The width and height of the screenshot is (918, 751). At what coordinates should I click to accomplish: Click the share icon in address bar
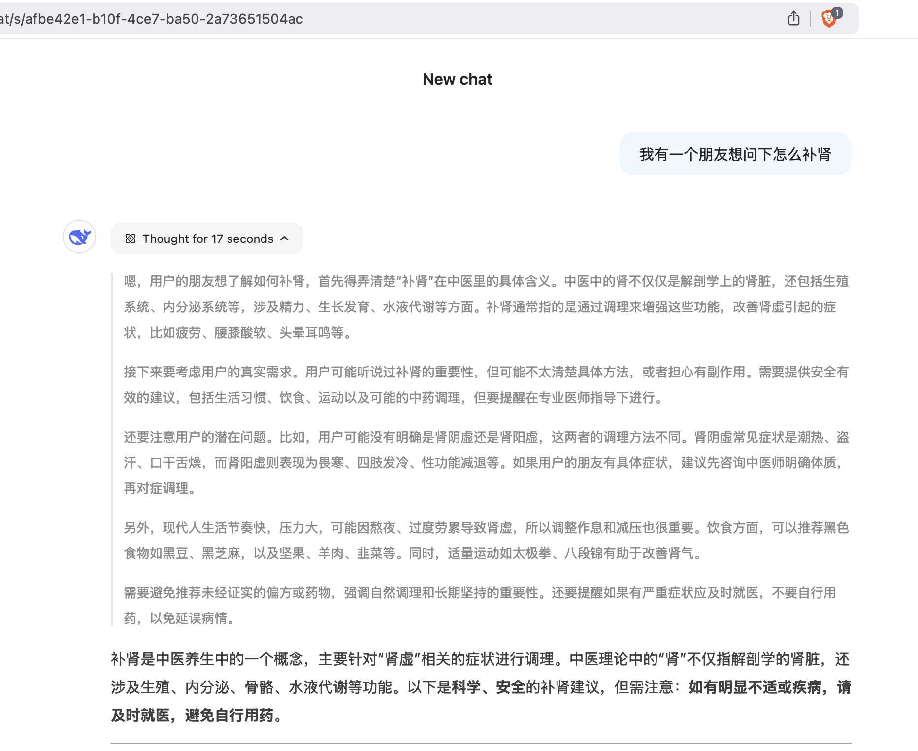[x=793, y=19]
